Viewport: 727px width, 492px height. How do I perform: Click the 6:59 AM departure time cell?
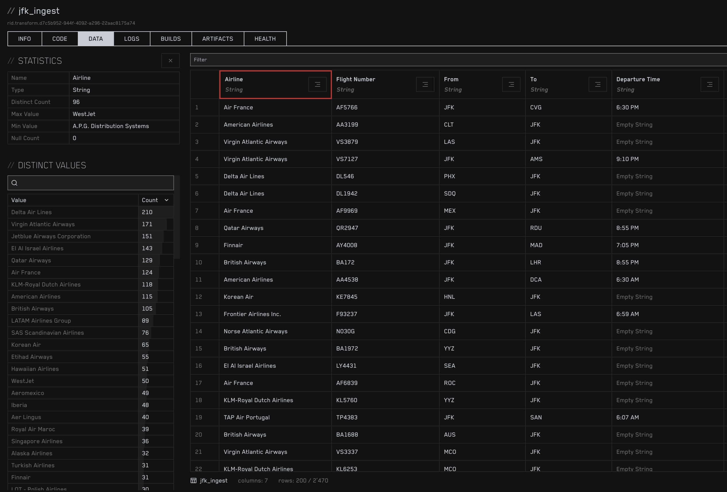[x=668, y=314]
